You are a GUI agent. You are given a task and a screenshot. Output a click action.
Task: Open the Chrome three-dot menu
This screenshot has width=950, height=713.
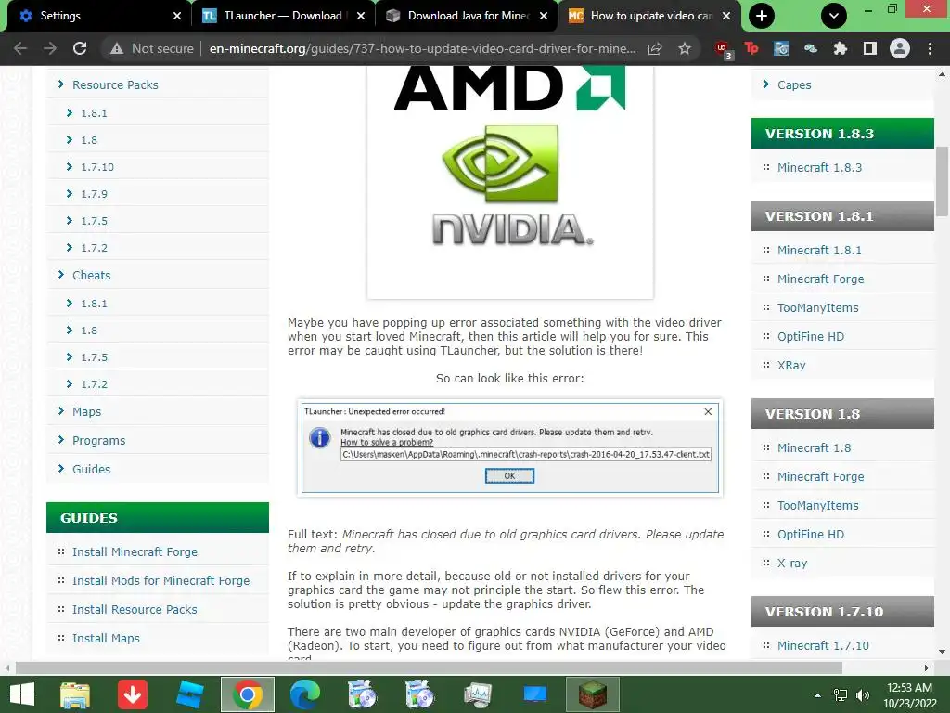[x=930, y=48]
